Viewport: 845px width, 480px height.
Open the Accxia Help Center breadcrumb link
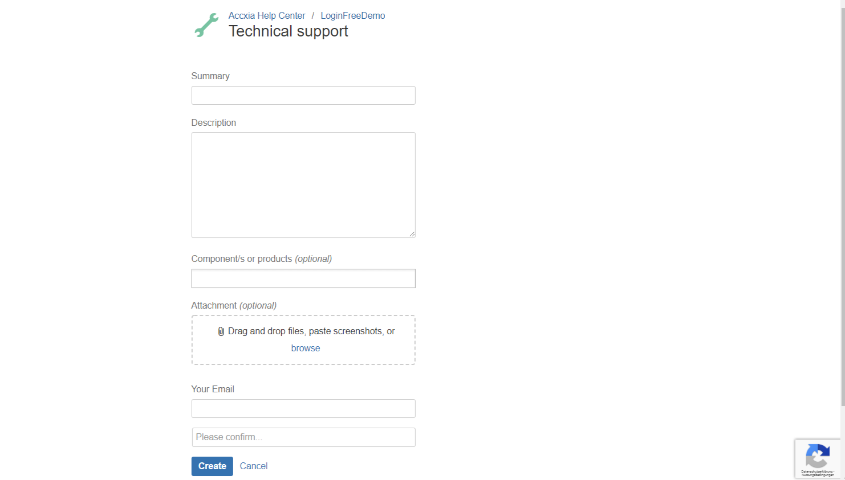tap(267, 16)
